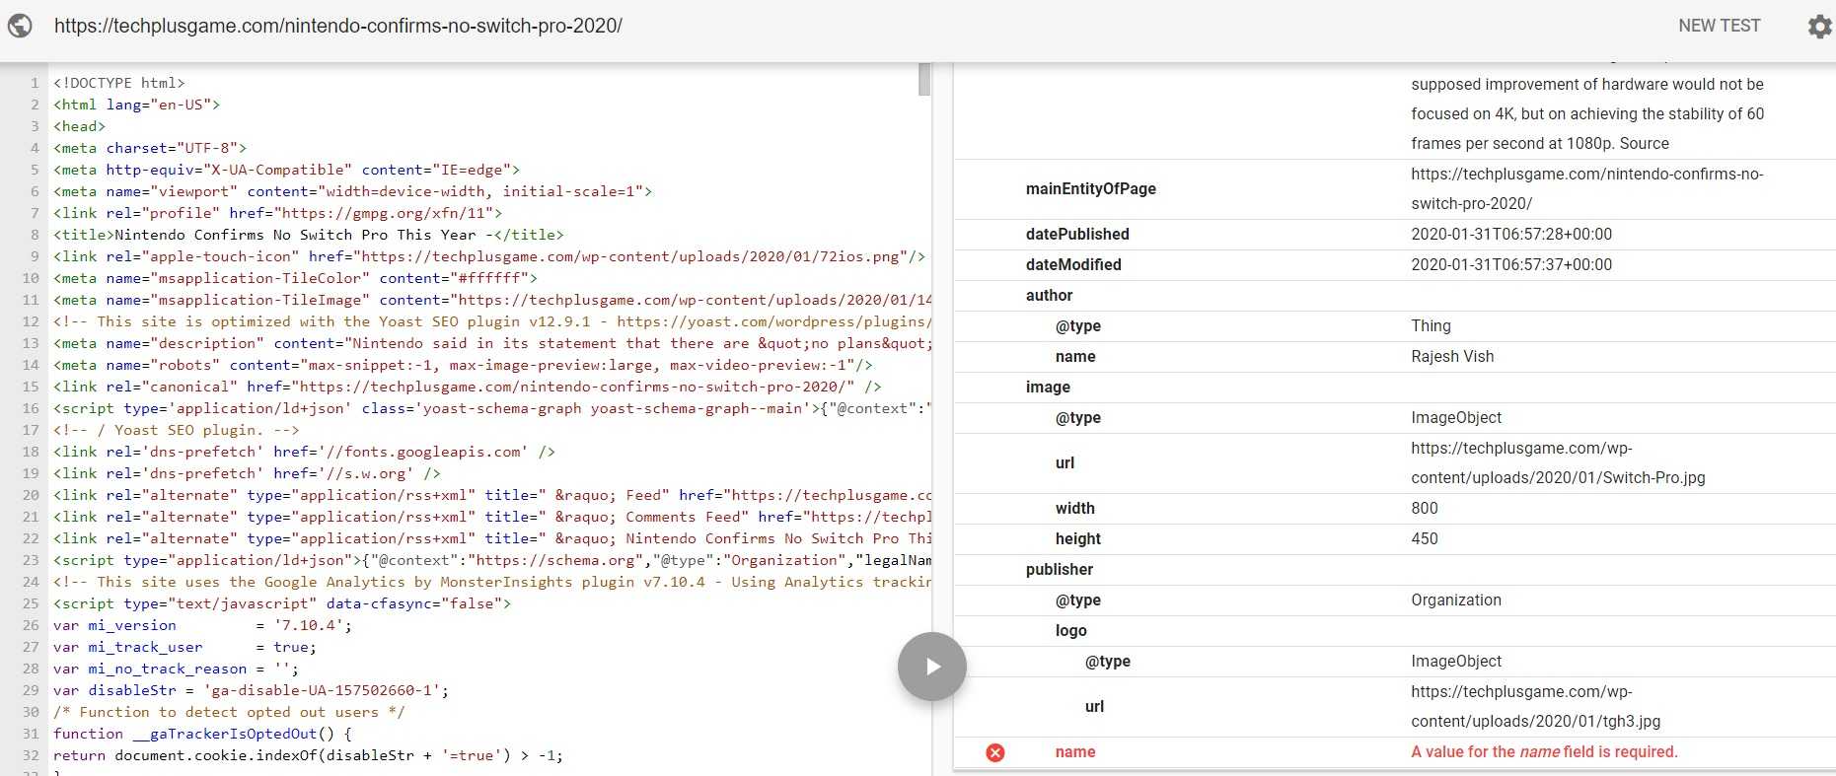This screenshot has width=1836, height=776.
Task: Click line number 23 in the gutter
Action: pyautogui.click(x=31, y=560)
